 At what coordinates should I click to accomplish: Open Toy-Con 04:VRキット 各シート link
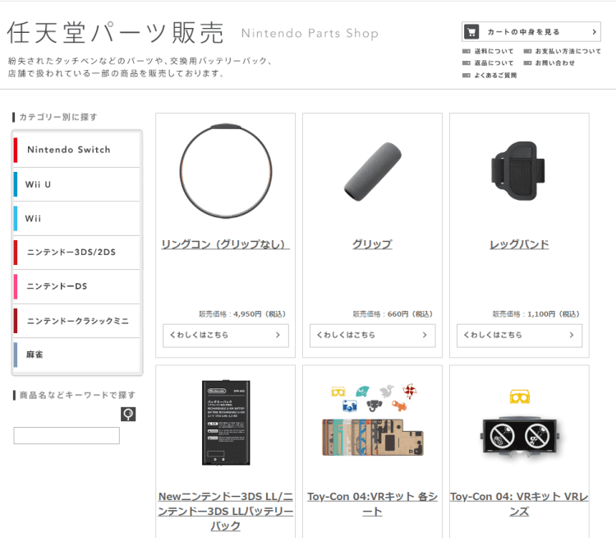(x=372, y=504)
